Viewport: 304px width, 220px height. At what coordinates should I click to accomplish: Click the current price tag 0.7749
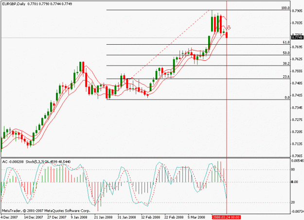point(297,37)
